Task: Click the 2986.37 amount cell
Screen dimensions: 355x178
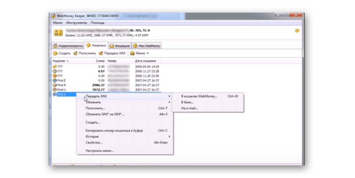Action: 99,85
